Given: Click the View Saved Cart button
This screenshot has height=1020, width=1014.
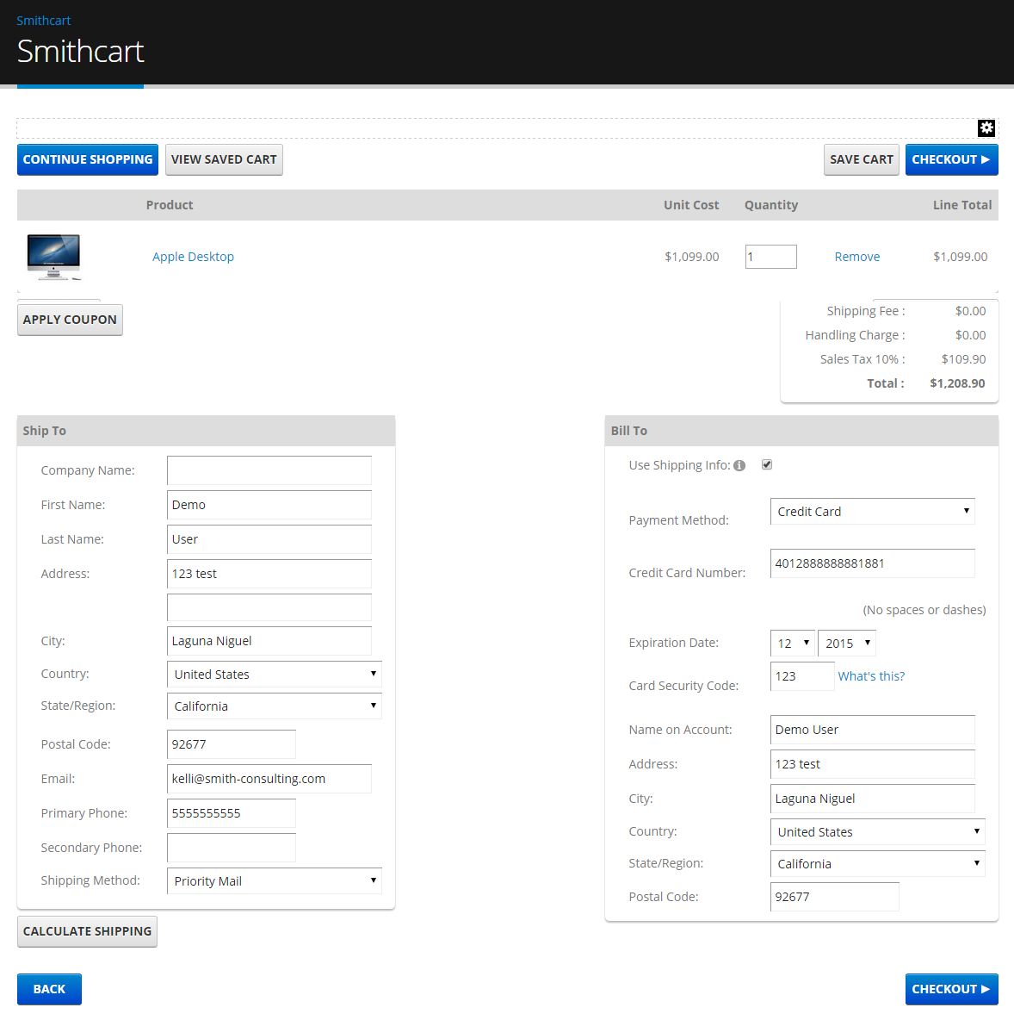Looking at the screenshot, I should pyautogui.click(x=225, y=160).
